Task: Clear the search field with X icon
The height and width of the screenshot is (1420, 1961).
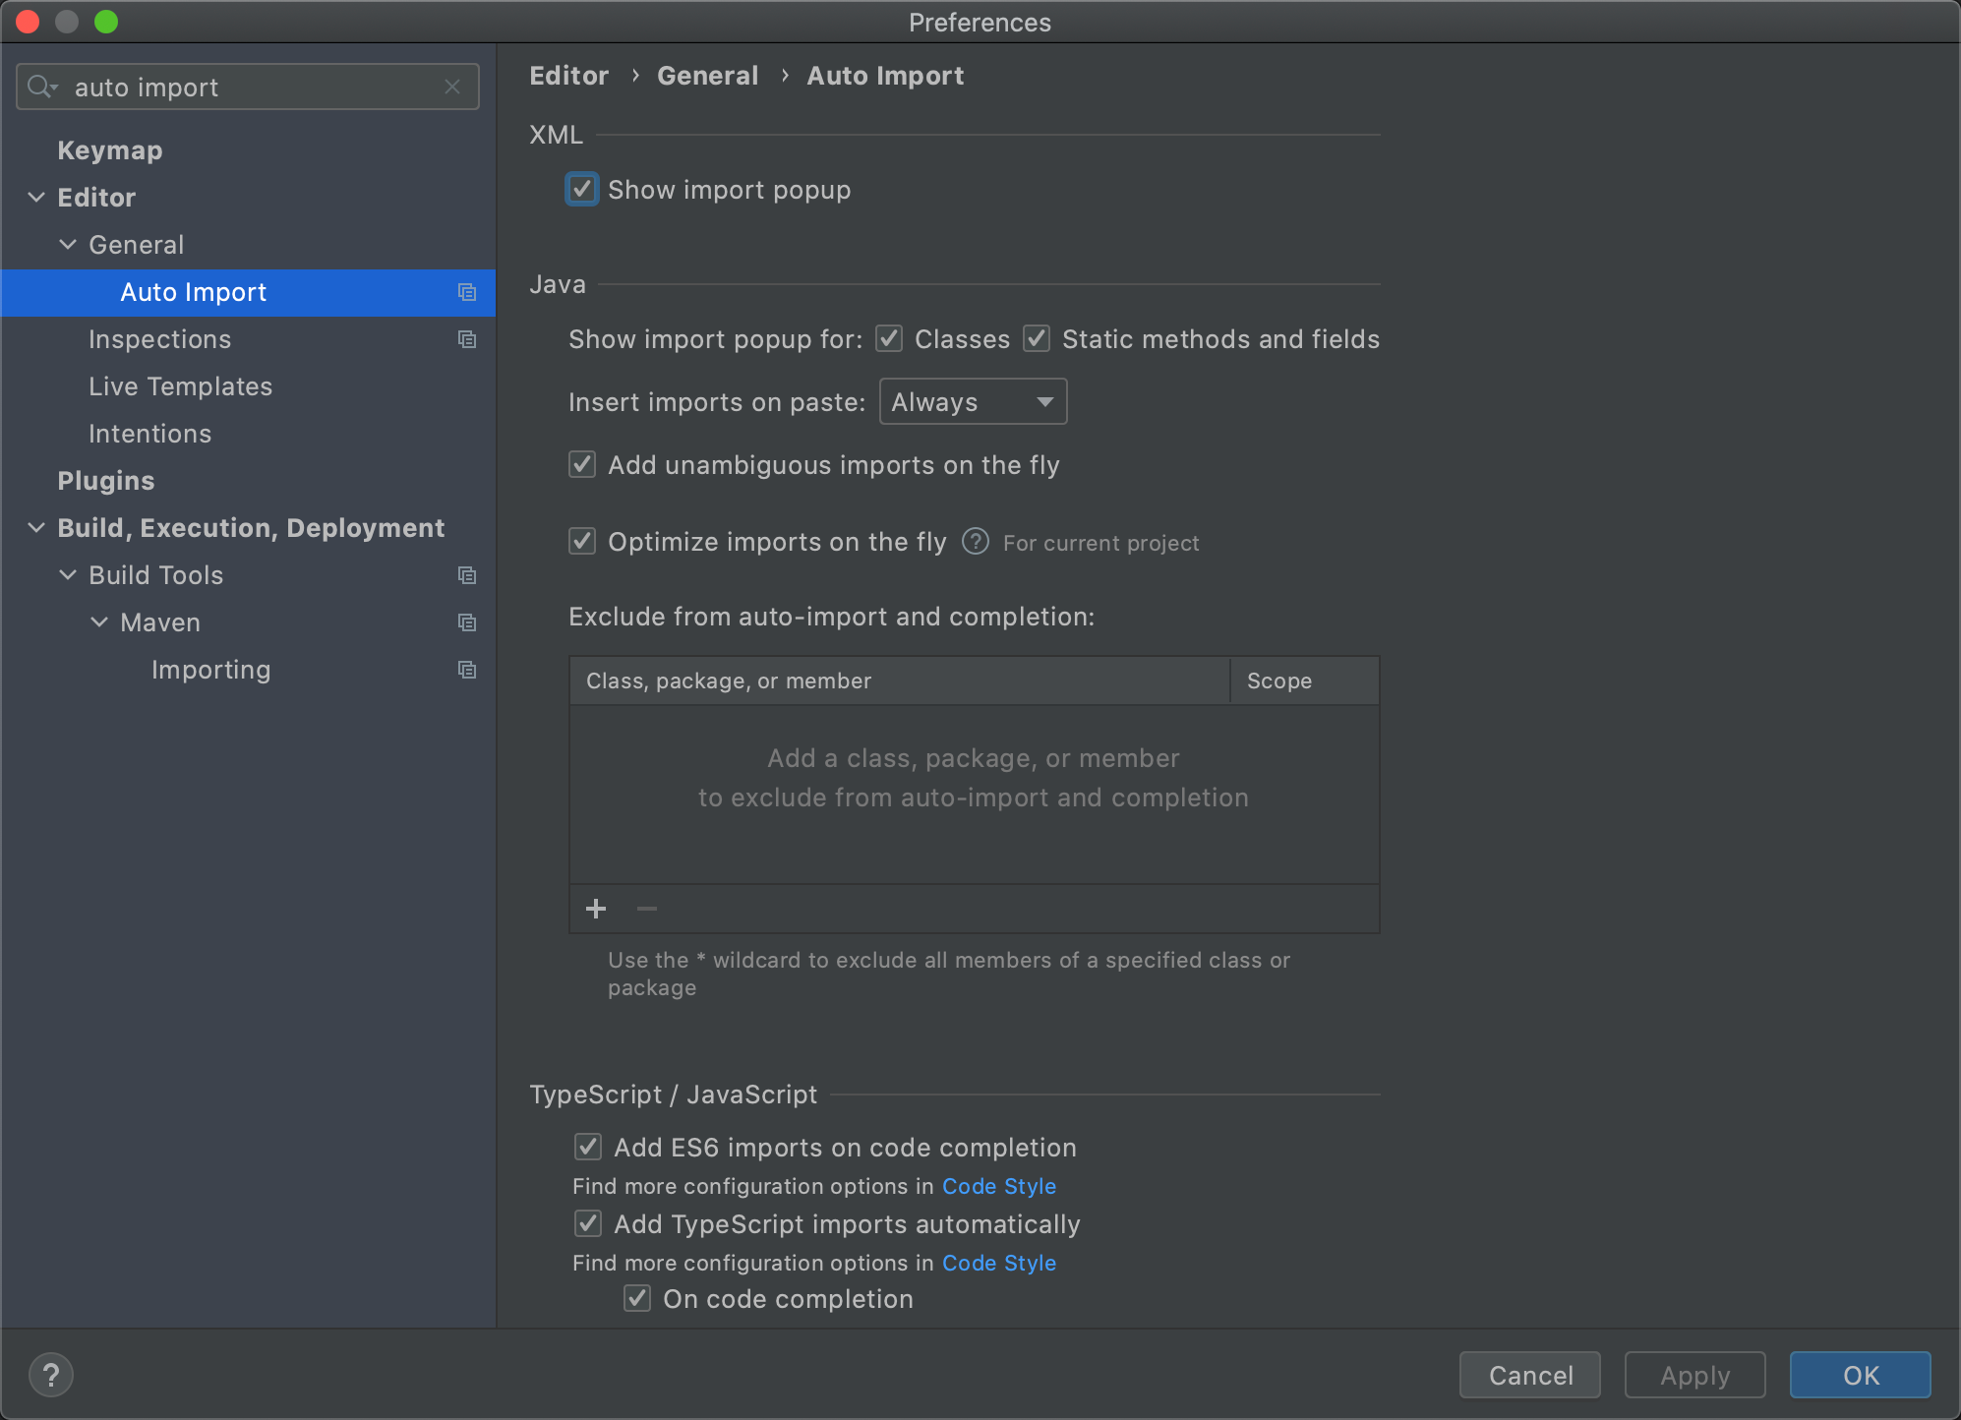Action: tap(452, 87)
